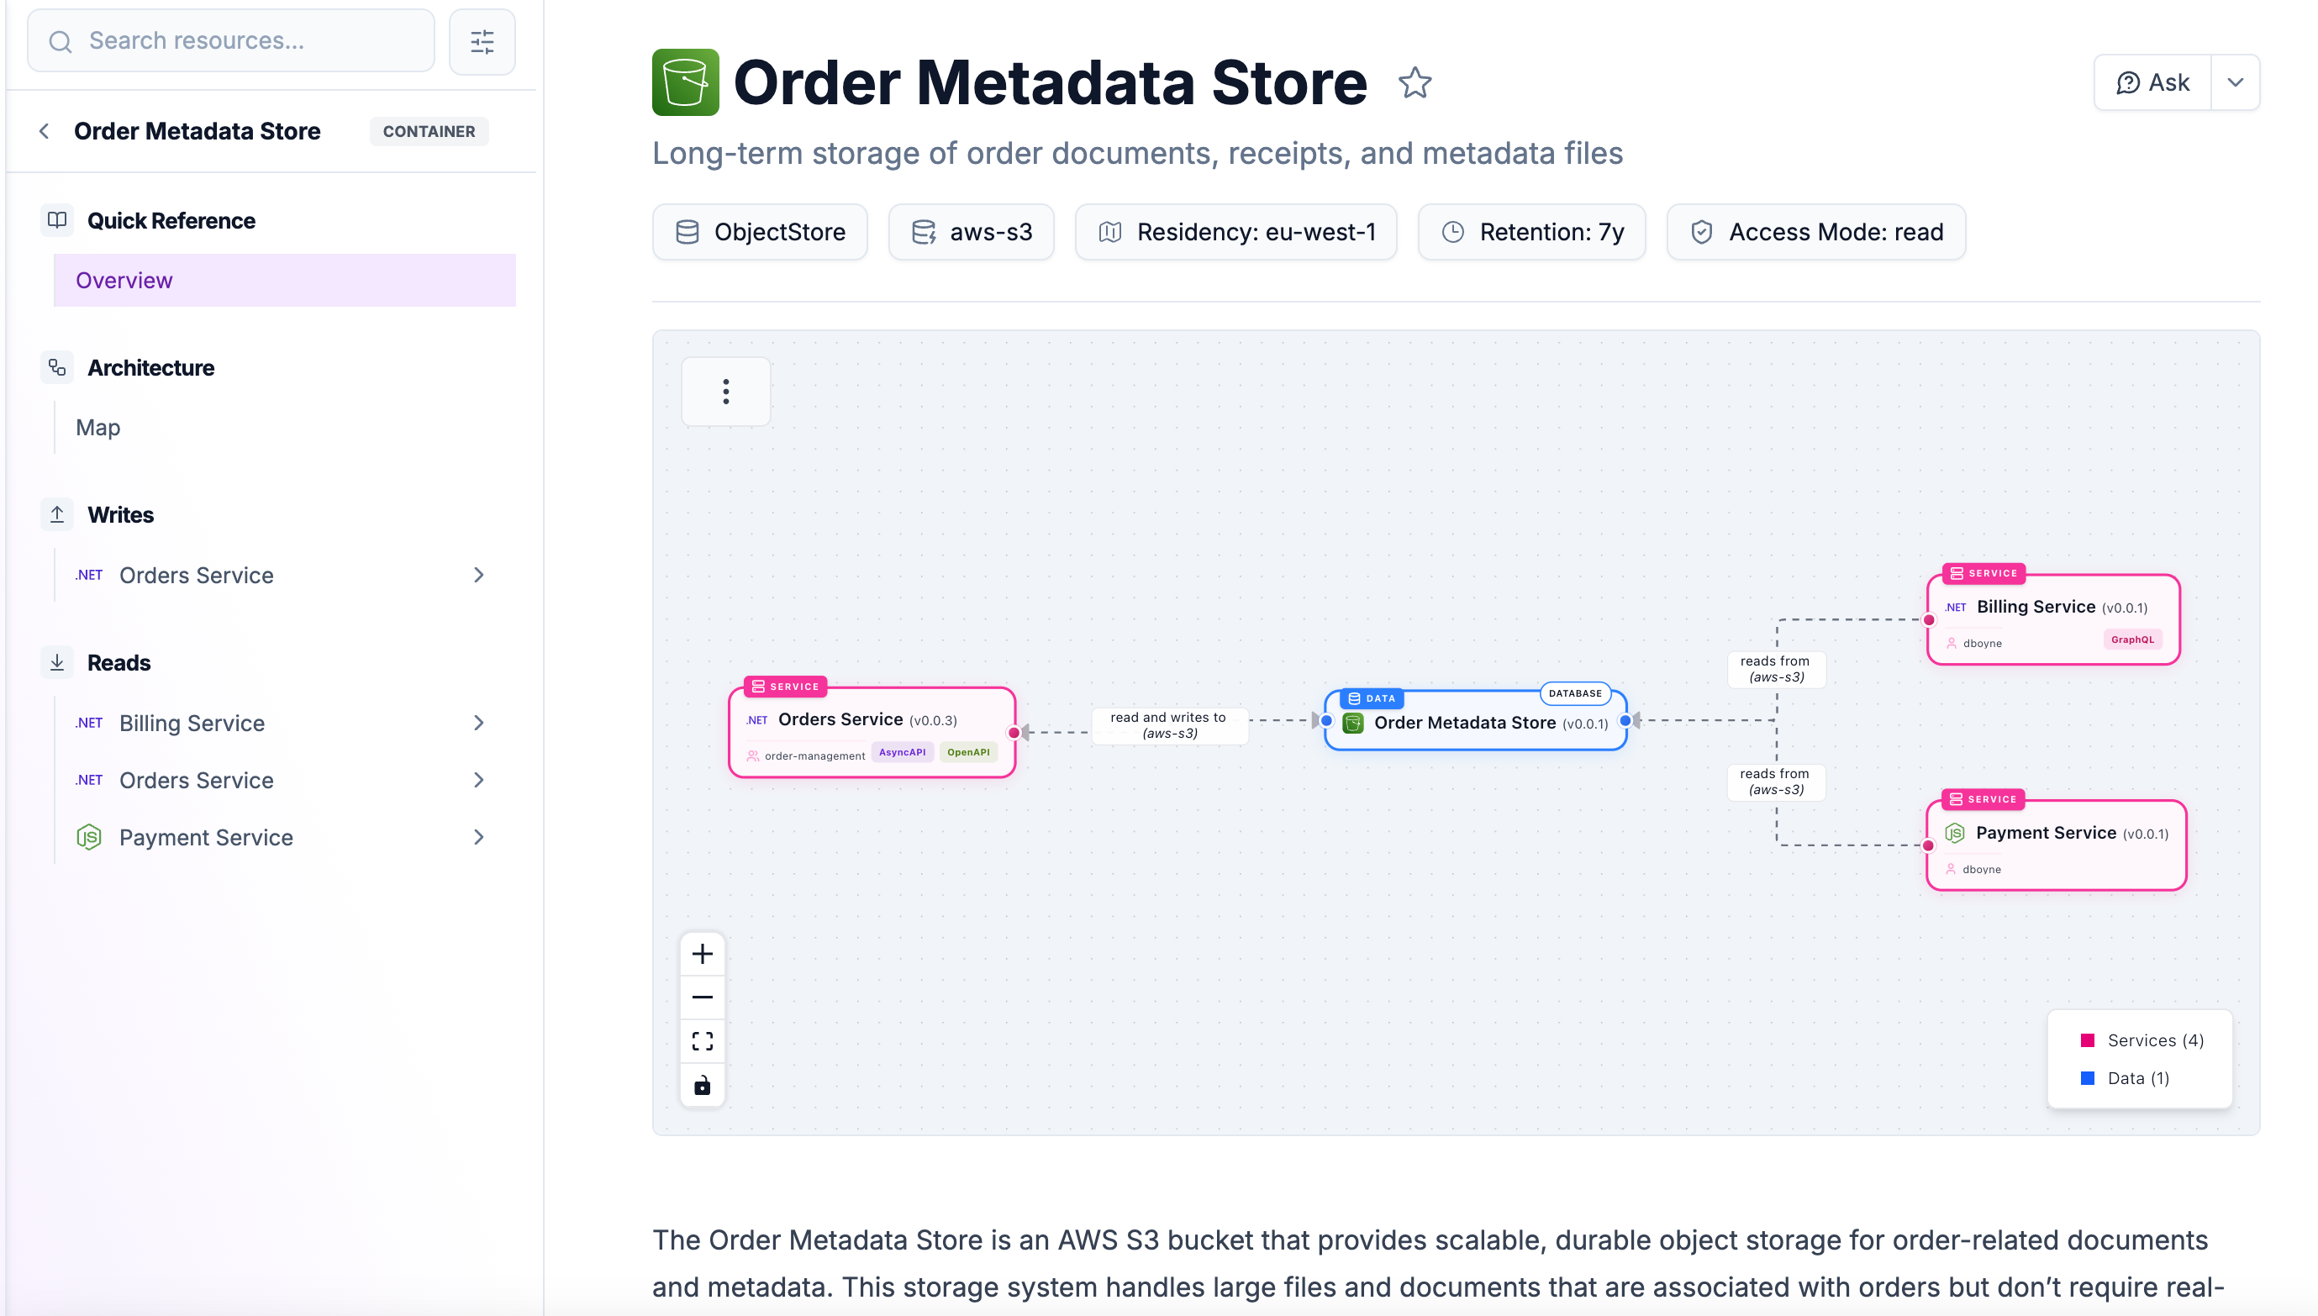Screen dimensions: 2318x1316
Task: Zoom out using the minus control
Action: (x=702, y=997)
